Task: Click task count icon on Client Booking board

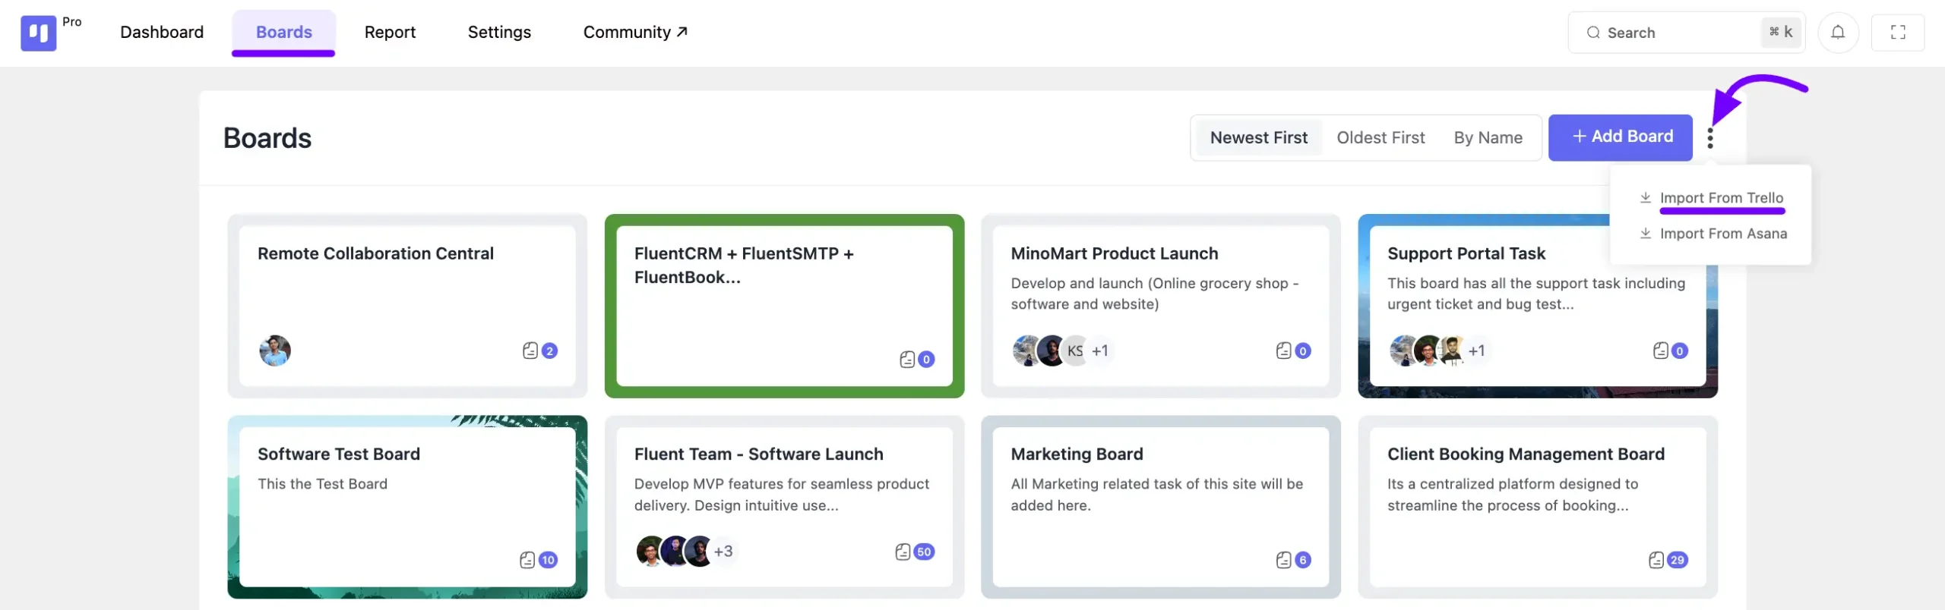Action: coord(1656,560)
